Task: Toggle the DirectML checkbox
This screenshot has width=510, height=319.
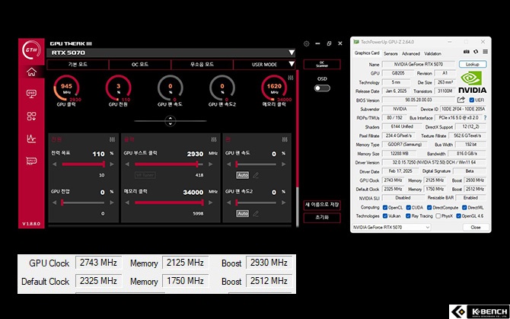Action: (464, 207)
